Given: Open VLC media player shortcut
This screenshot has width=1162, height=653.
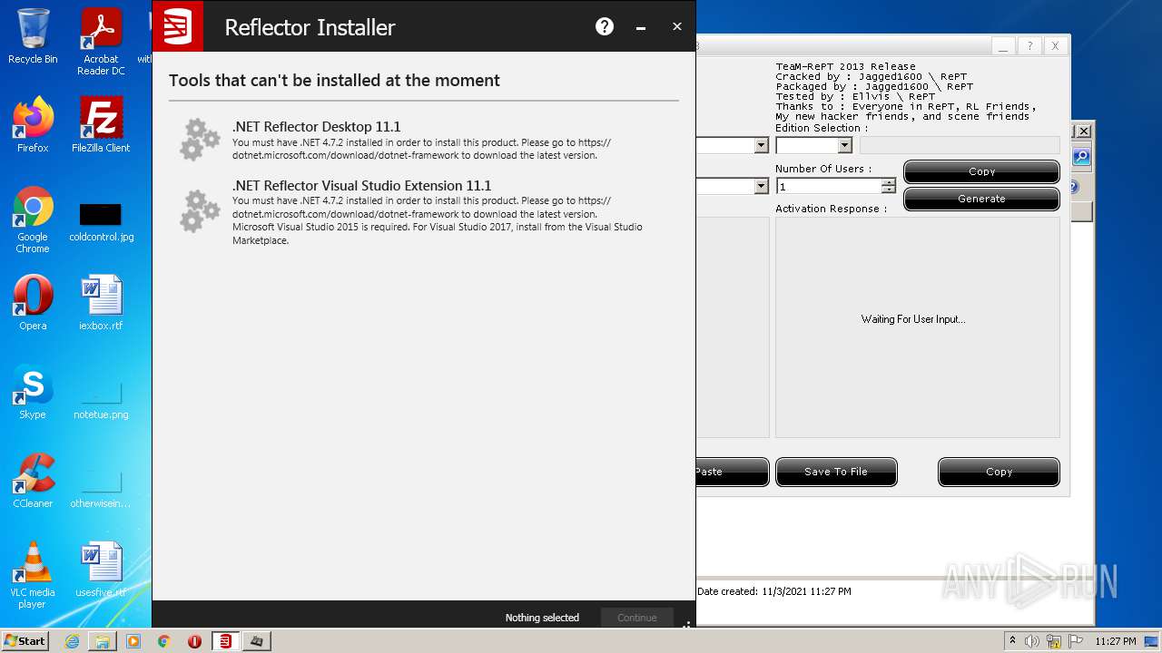Looking at the screenshot, I should click(x=33, y=575).
